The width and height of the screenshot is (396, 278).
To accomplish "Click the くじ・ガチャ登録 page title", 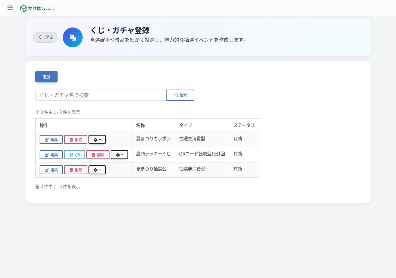I will tap(120, 30).
